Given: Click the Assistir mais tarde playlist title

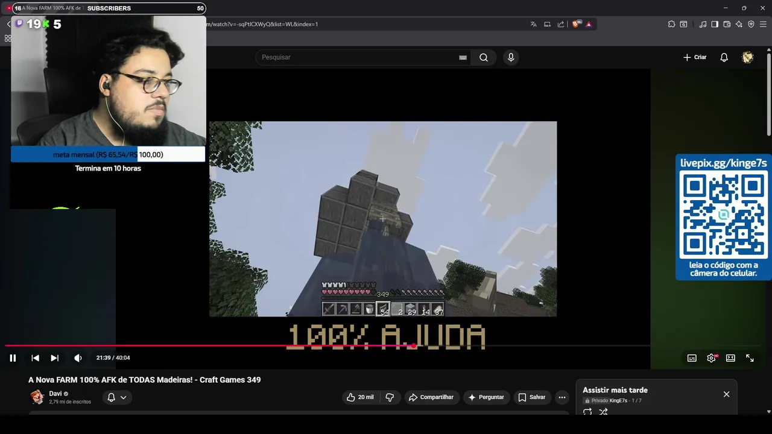Looking at the screenshot, I should [615, 390].
